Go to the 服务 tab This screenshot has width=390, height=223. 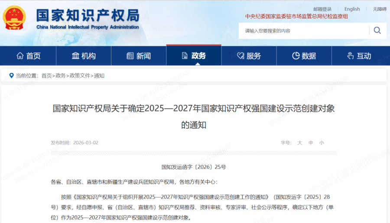click(249, 56)
